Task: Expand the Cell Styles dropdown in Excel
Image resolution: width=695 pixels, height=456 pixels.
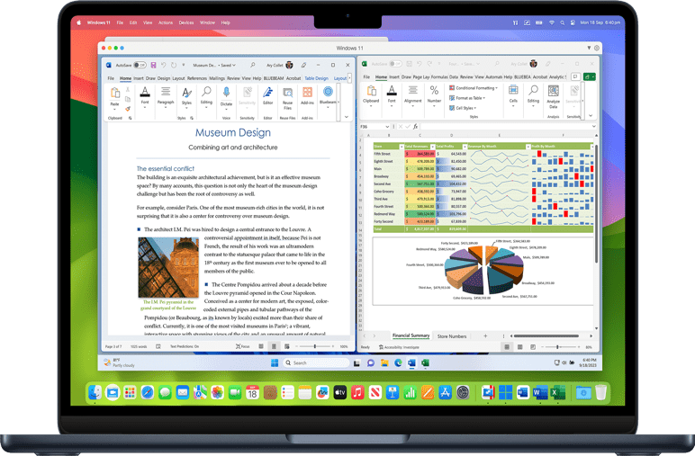Action: coord(467,108)
